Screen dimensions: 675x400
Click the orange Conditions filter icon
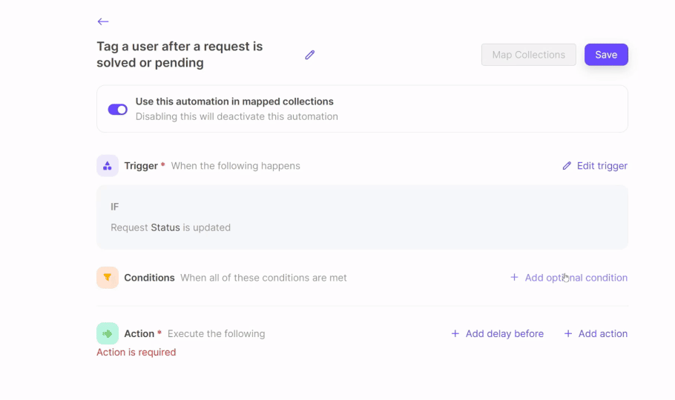point(108,278)
